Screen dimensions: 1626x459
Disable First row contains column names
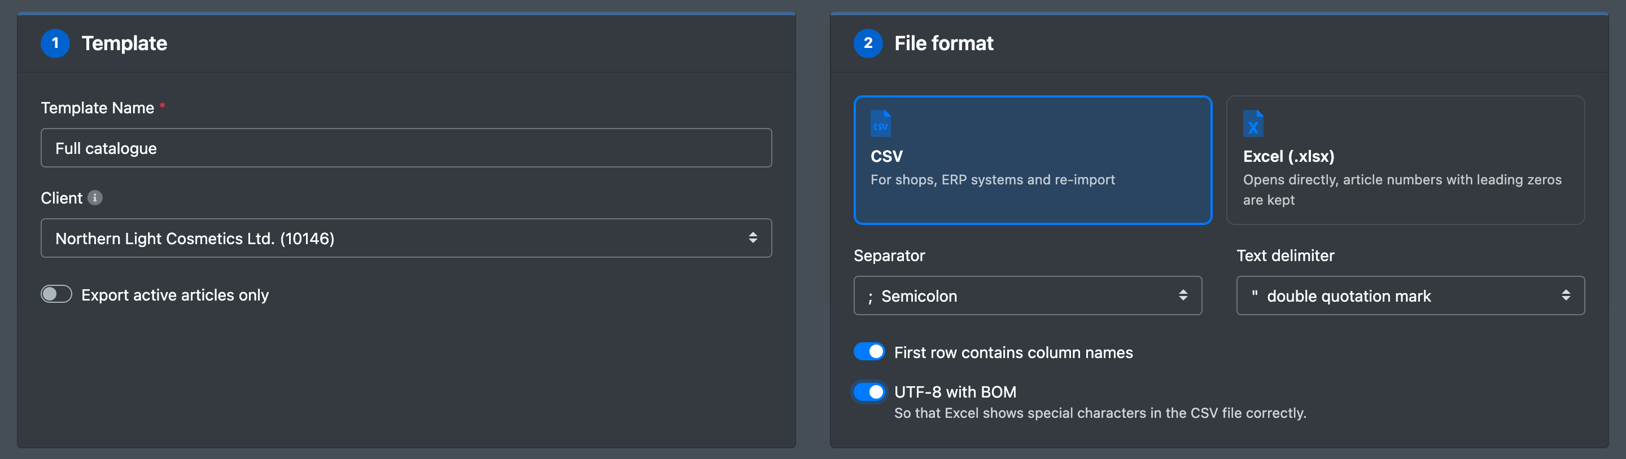pos(869,352)
